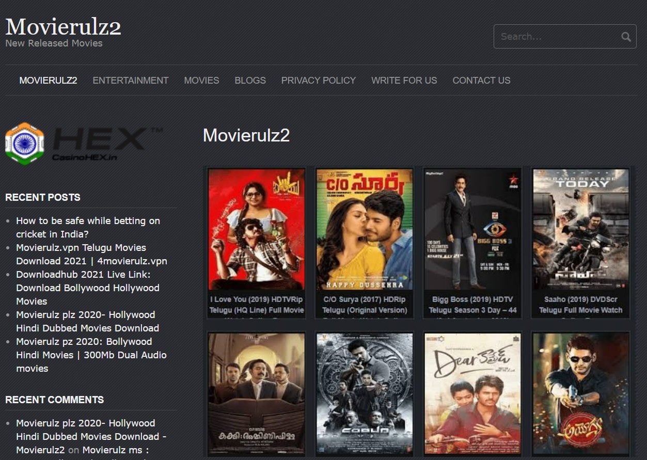The height and width of the screenshot is (460, 647).
Task: Select WRITE FOR US in navigation
Action: (404, 81)
